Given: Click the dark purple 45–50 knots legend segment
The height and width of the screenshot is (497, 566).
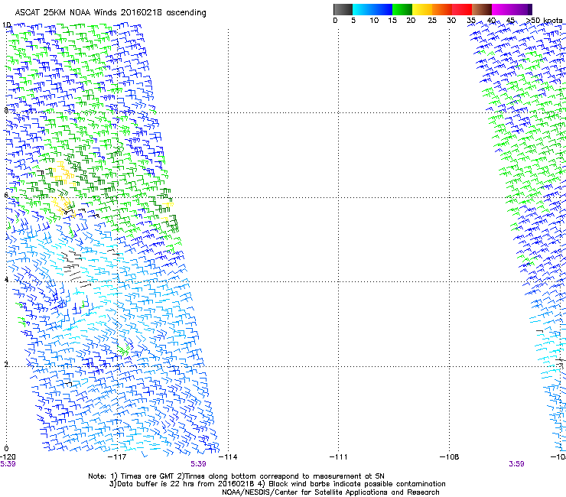Looking at the screenshot, I should (x=522, y=9).
